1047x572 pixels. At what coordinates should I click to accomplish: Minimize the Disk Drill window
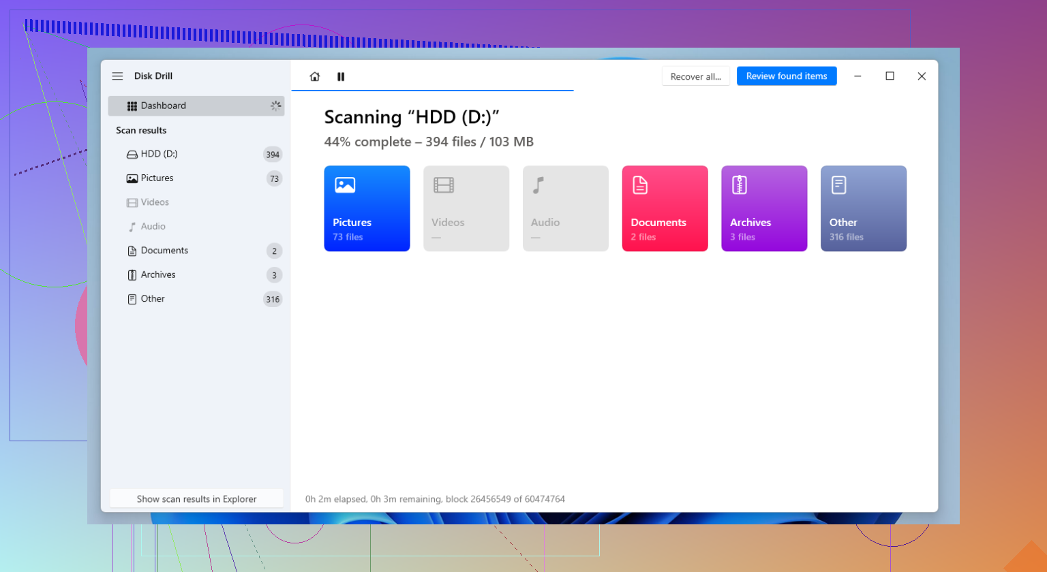click(858, 76)
